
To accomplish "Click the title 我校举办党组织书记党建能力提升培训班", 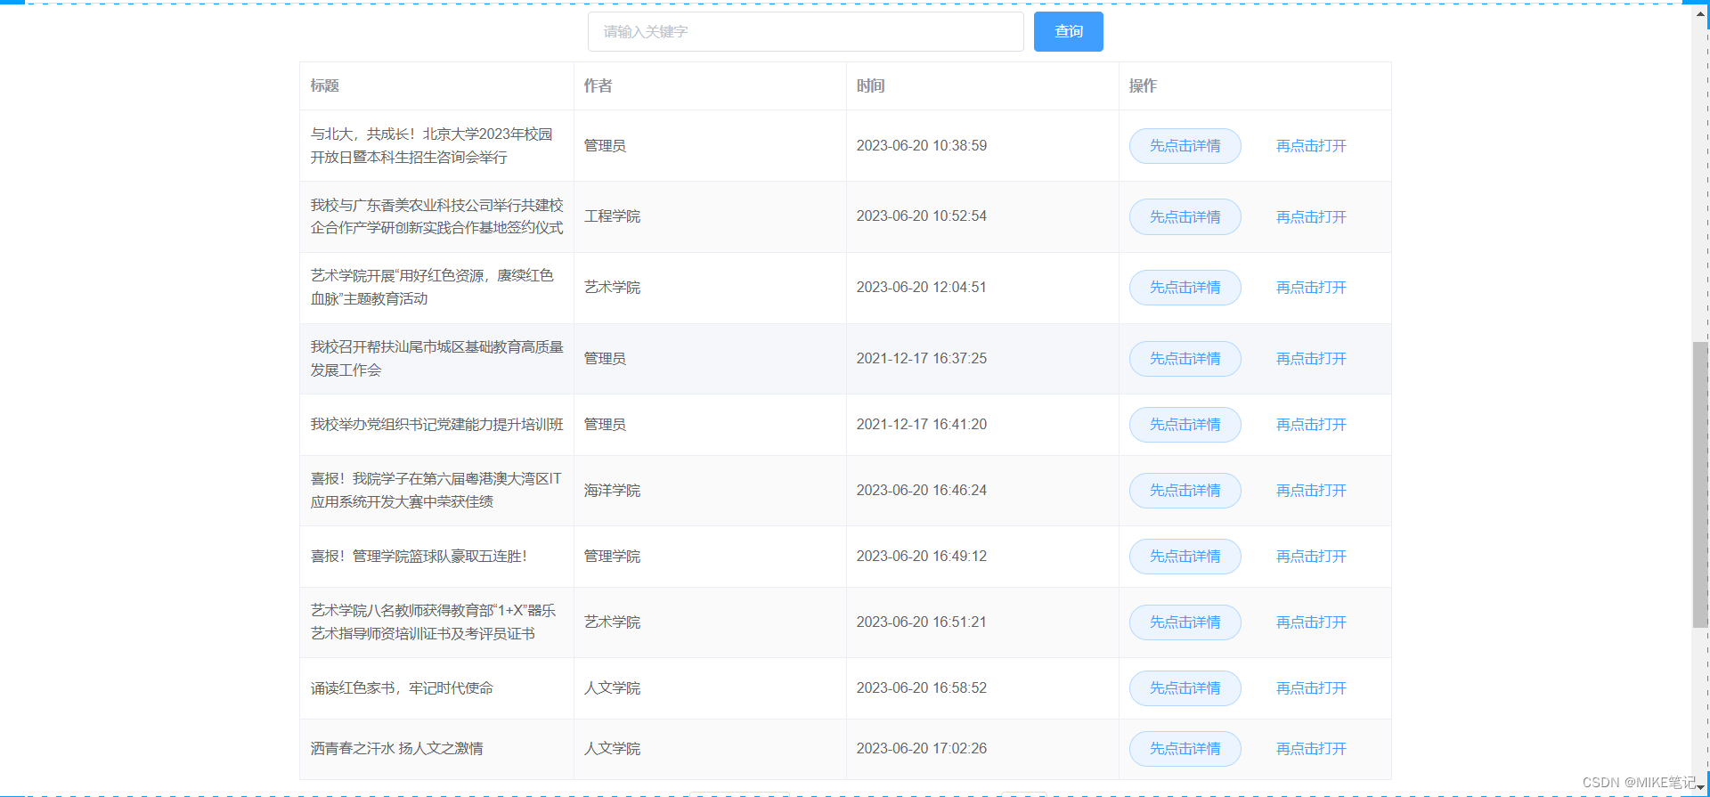I will (x=436, y=424).
